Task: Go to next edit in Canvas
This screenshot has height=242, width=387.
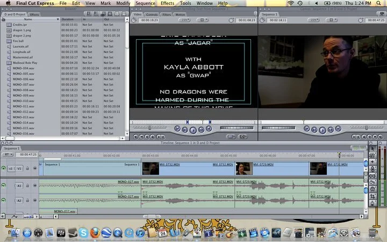Action: point(339,129)
